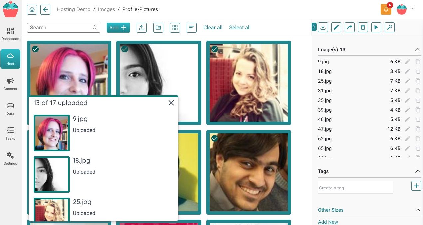The height and width of the screenshot is (225, 423).
Task: Open the Connect sidebar section
Action: 10,84
